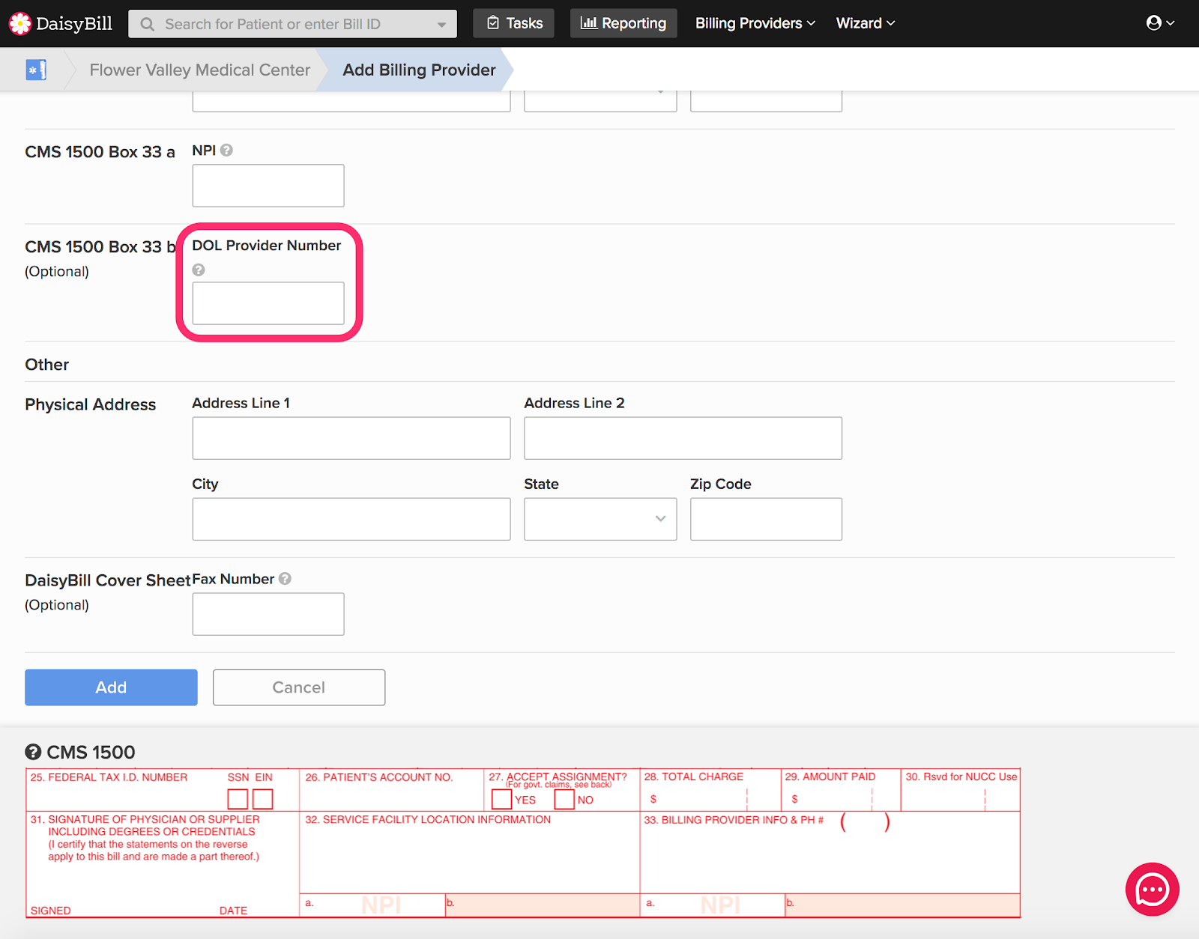This screenshot has width=1199, height=939.
Task: Click the Address Line 1 field
Action: [351, 438]
